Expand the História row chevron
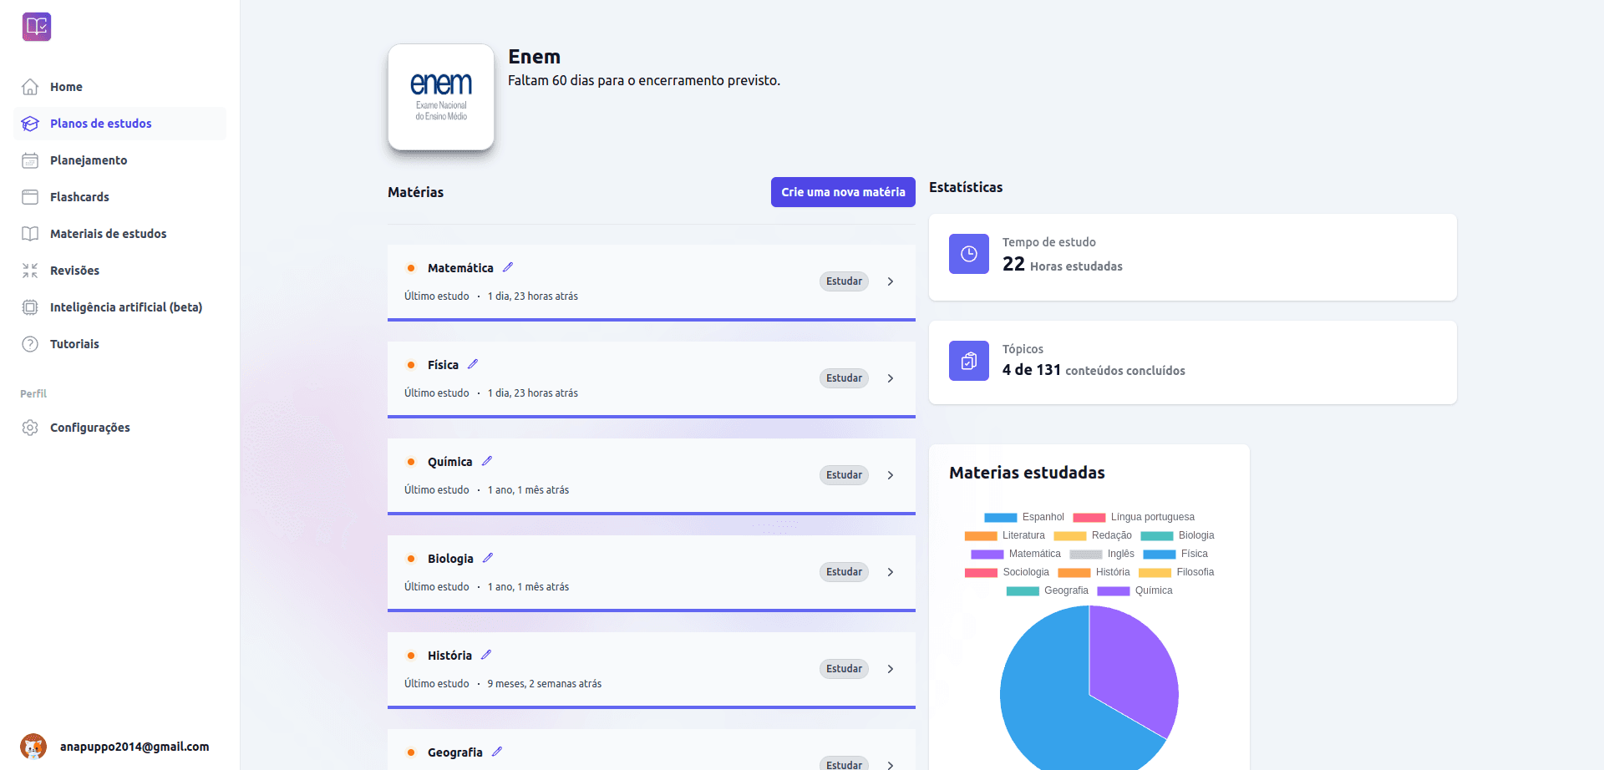This screenshot has height=770, width=1604. 891,669
